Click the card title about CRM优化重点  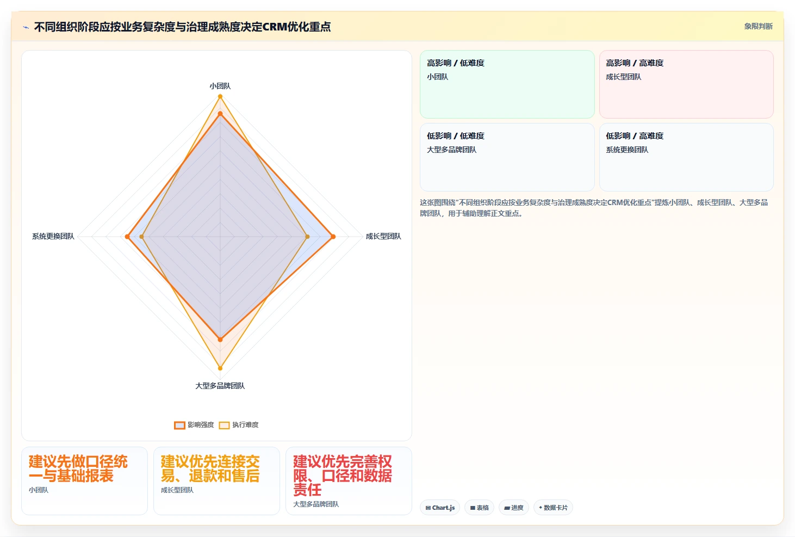(182, 27)
